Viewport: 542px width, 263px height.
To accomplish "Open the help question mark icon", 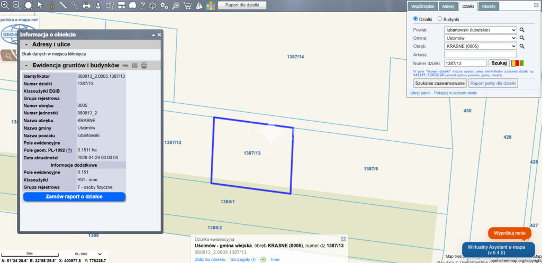I will (142, 5).
